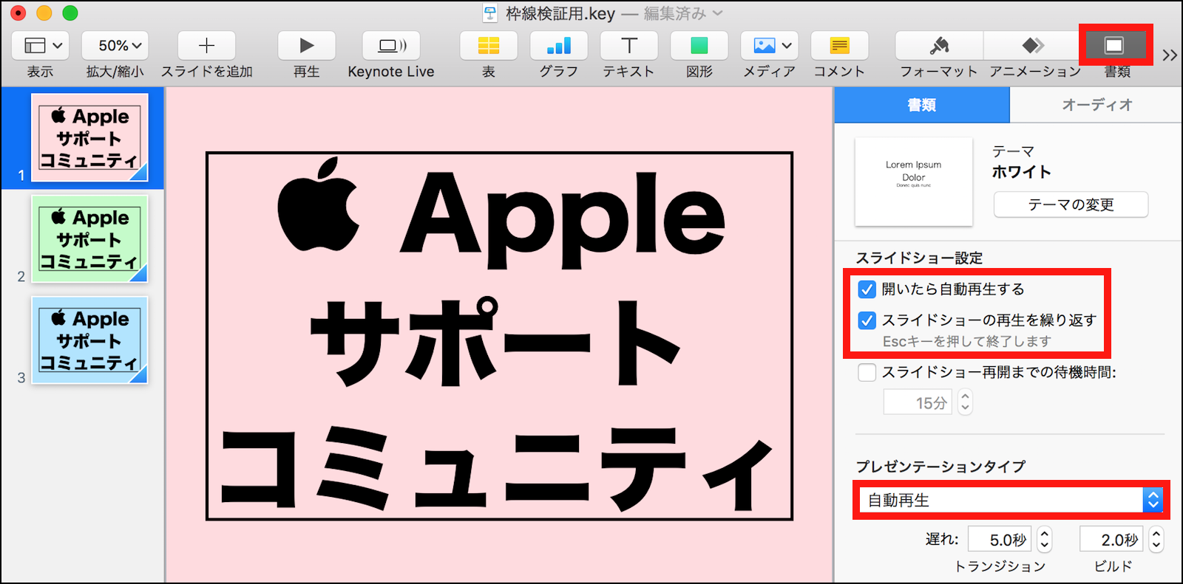Insert a text box via テキスト icon

[x=628, y=46]
